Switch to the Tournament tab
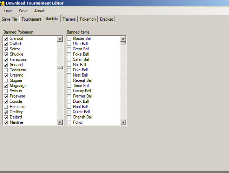The width and height of the screenshot is (229, 173). pyautogui.click(x=31, y=19)
